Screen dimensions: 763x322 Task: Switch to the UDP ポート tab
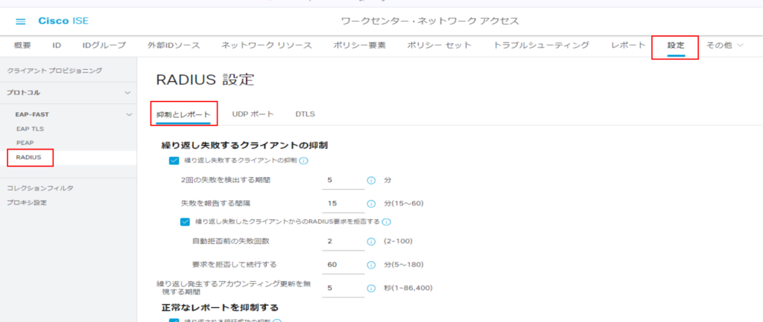click(x=253, y=114)
